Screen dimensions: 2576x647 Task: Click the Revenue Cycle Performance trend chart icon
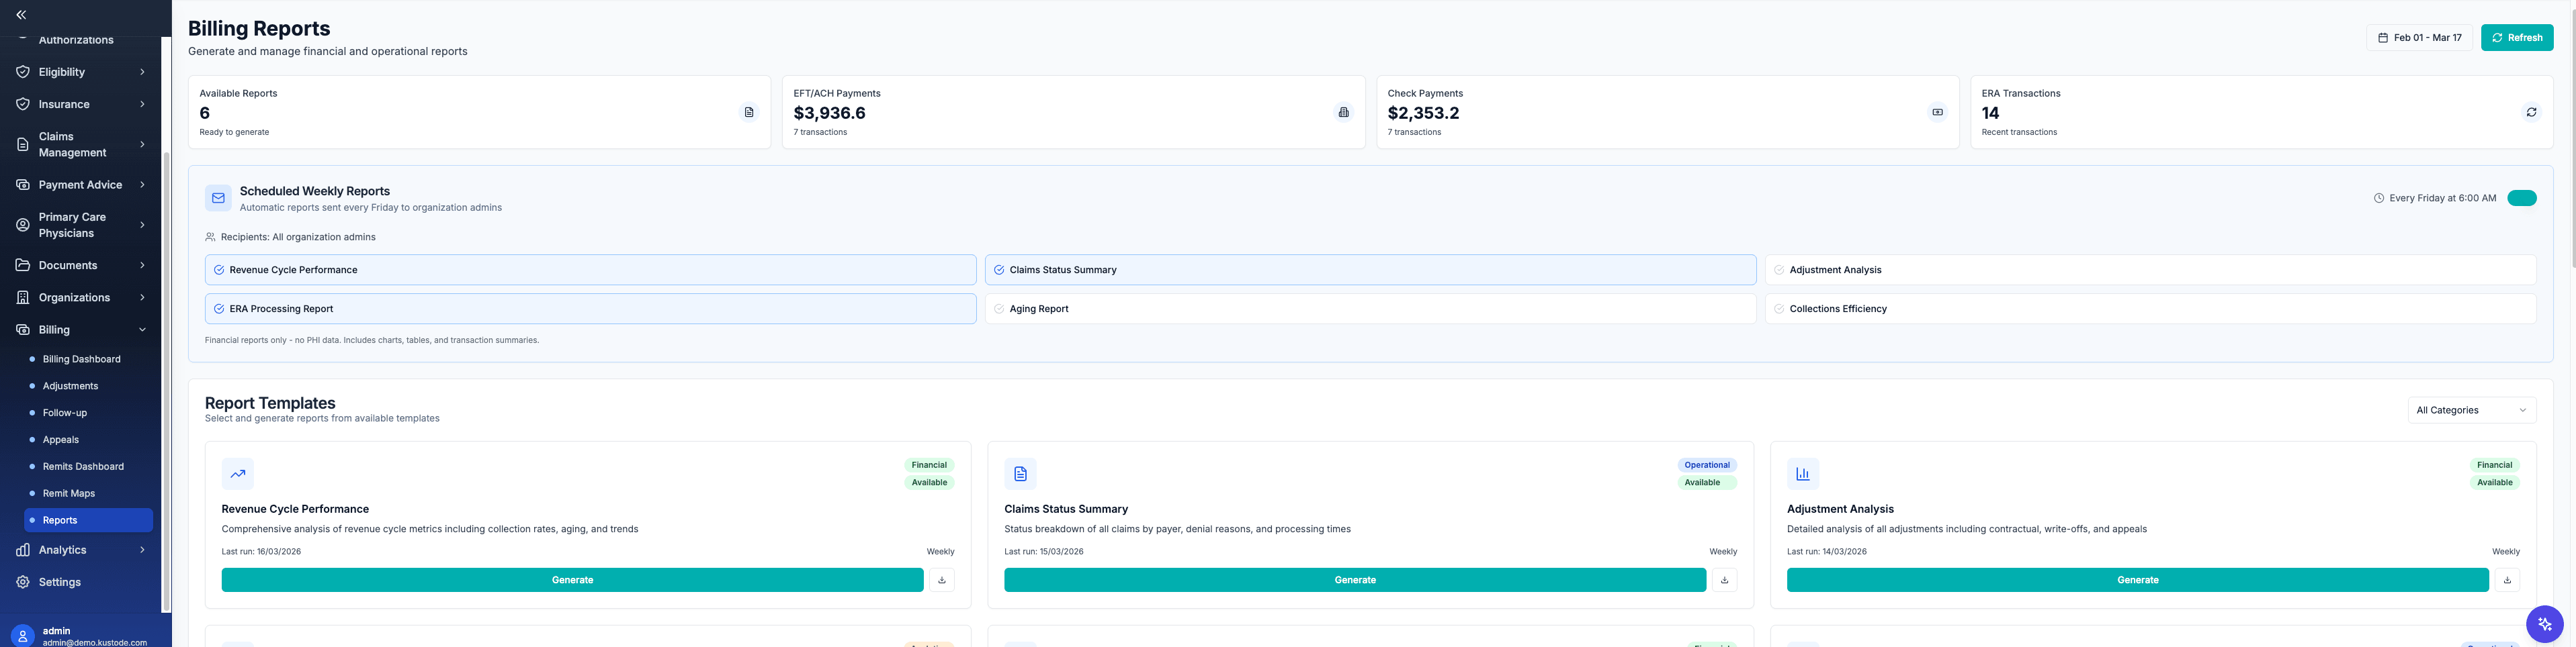[238, 473]
